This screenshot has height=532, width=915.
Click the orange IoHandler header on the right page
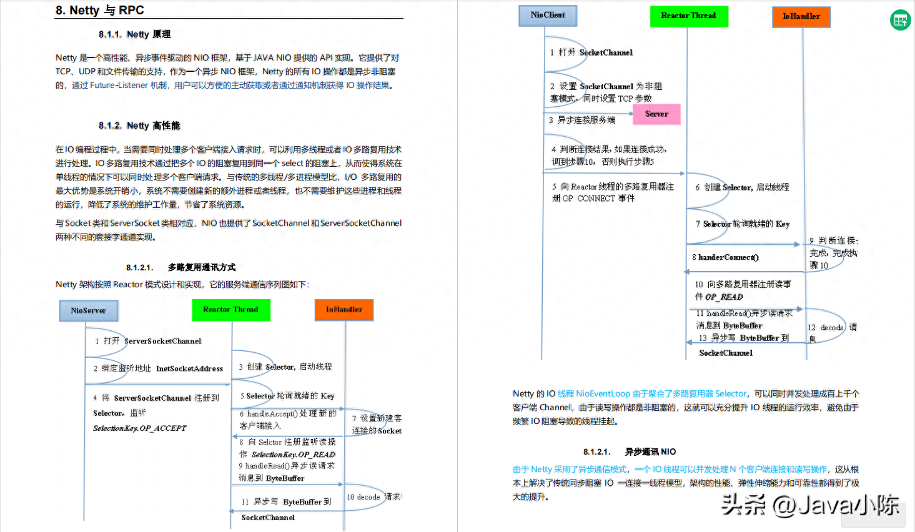pyautogui.click(x=801, y=17)
